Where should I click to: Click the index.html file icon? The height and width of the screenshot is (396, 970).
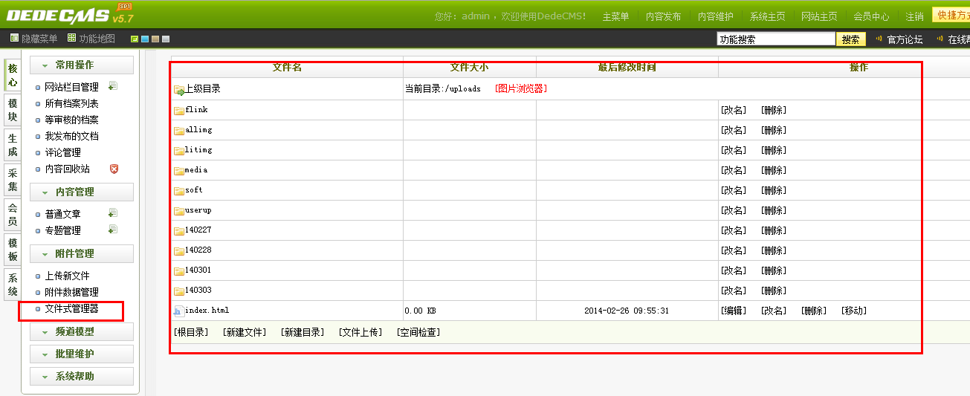178,311
